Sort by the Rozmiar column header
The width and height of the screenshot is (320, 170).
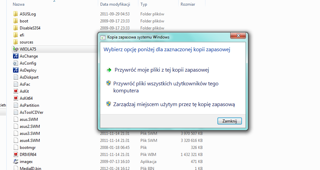point(188,4)
